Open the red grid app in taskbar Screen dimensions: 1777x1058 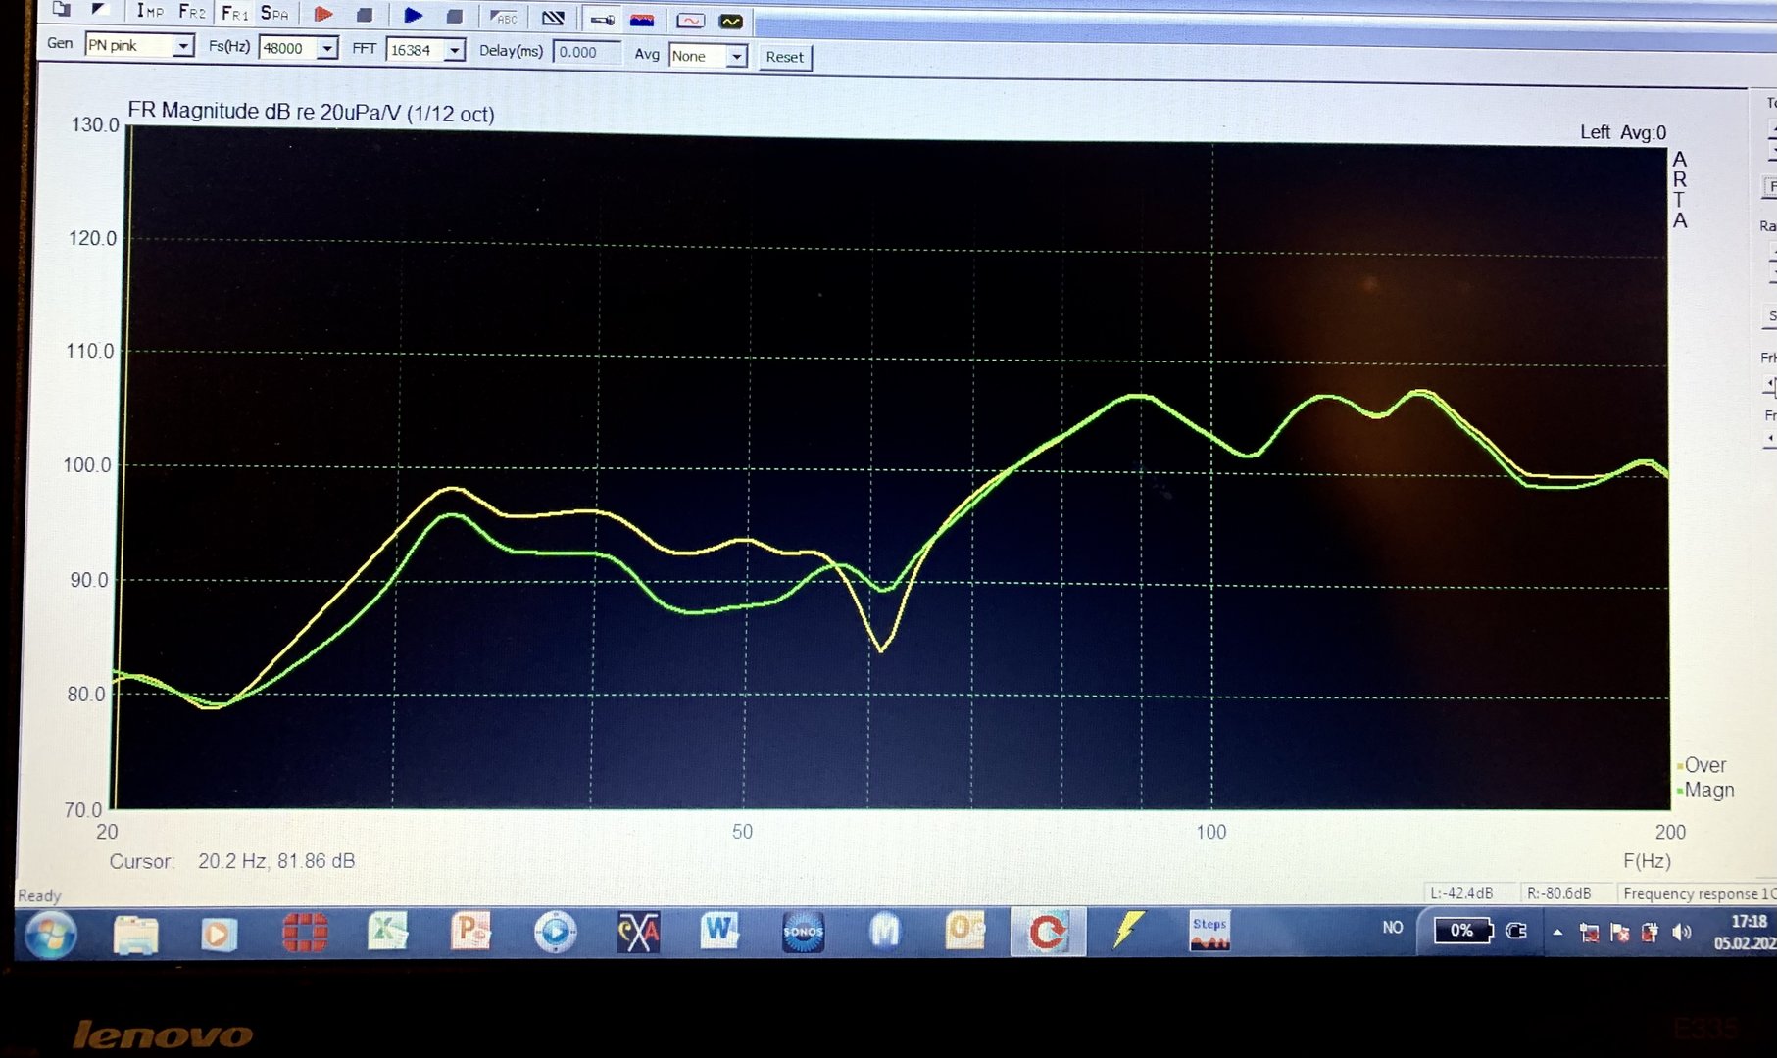click(x=305, y=933)
